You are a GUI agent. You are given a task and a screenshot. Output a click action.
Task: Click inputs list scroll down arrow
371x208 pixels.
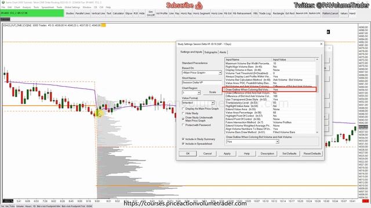[317, 132]
